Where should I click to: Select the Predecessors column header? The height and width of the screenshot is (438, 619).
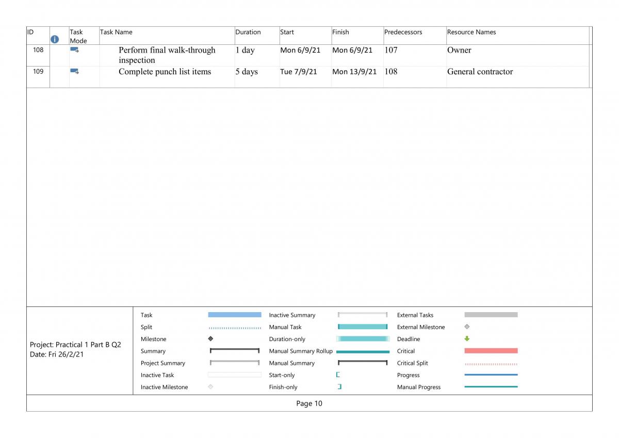pyautogui.click(x=415, y=36)
